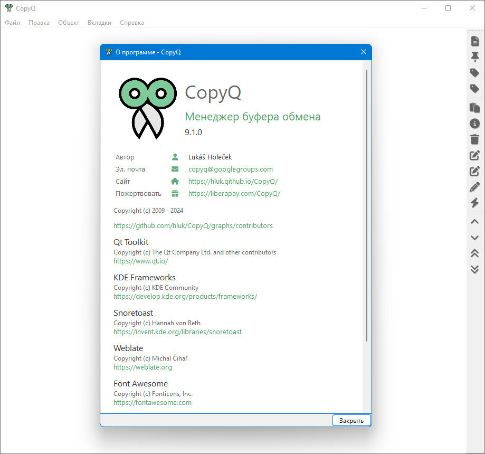Viewport: 485px width, 454px height.
Task: Open the Справка menu
Action: coord(132,23)
